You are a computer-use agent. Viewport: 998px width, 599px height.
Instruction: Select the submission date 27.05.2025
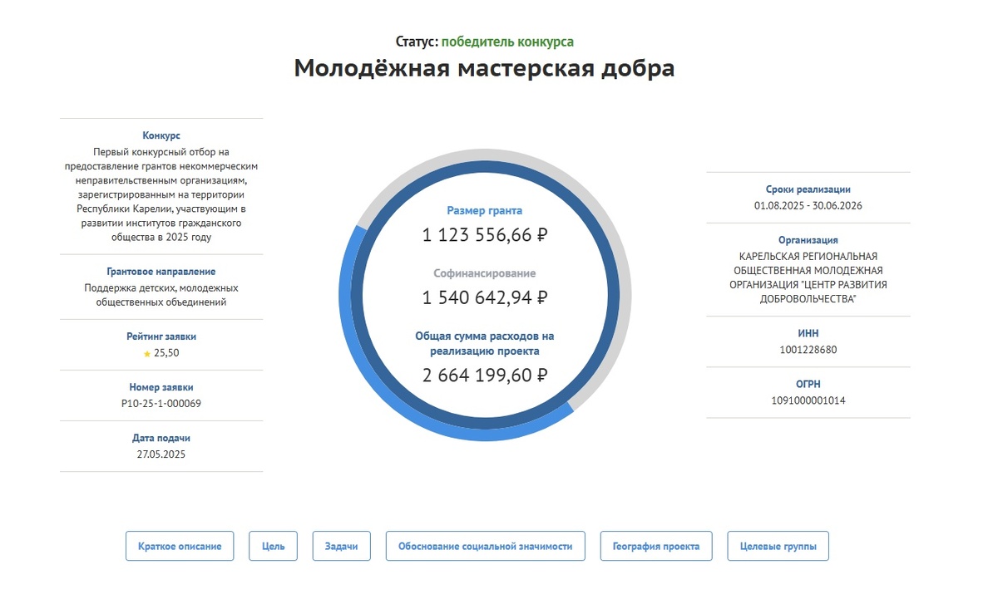163,454
